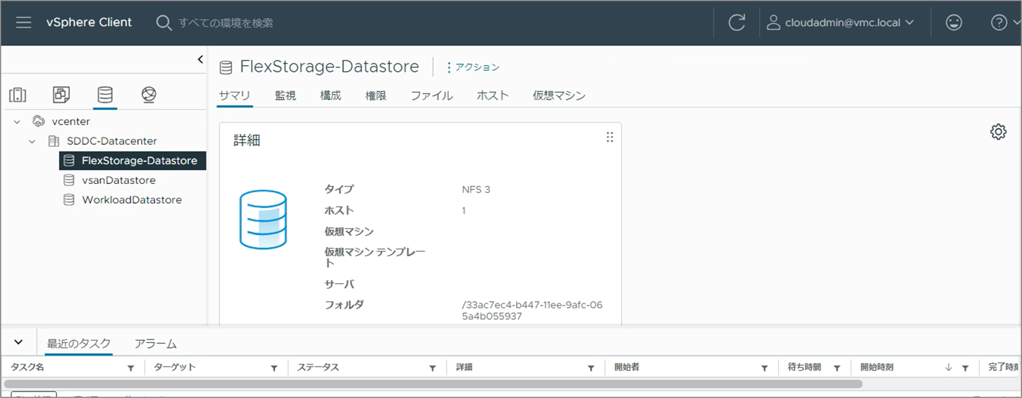Filter the initiator column

point(764,368)
